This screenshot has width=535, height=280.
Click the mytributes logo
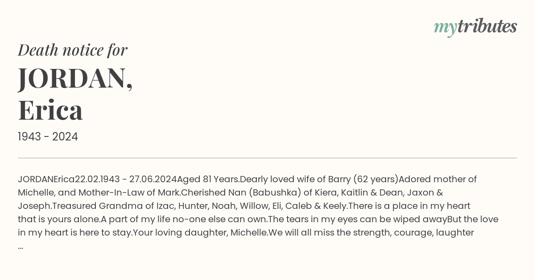(x=475, y=27)
